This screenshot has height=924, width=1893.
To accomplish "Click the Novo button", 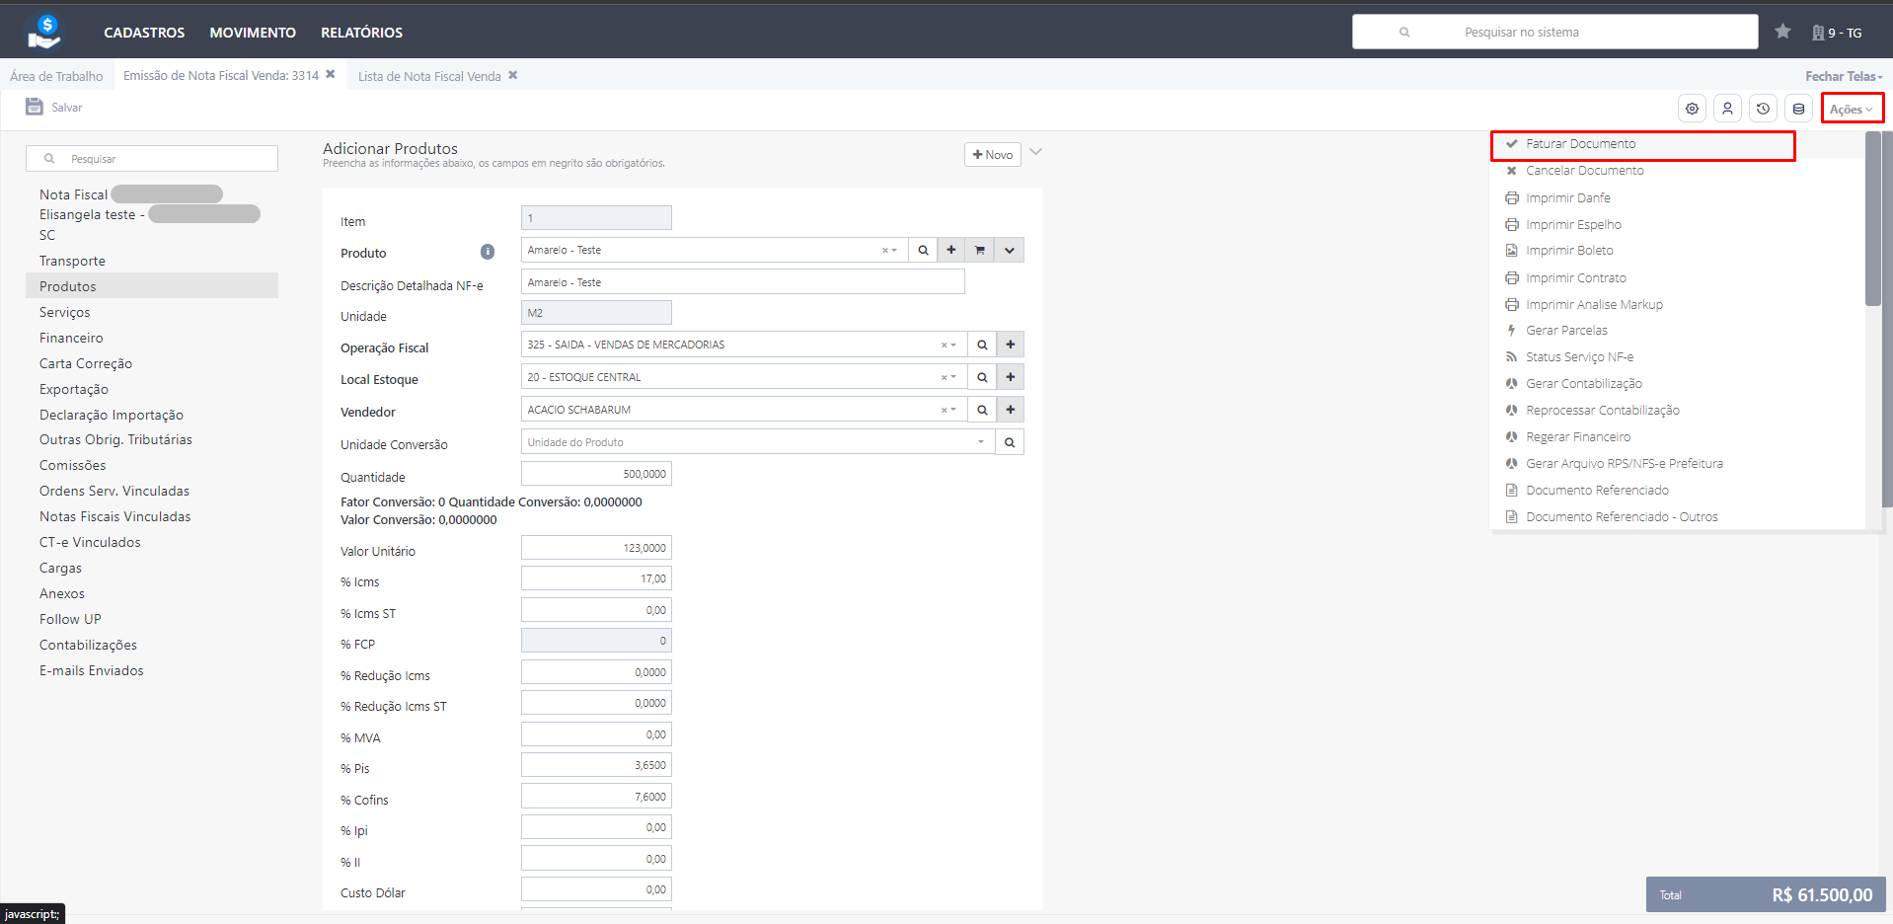I will (992, 155).
